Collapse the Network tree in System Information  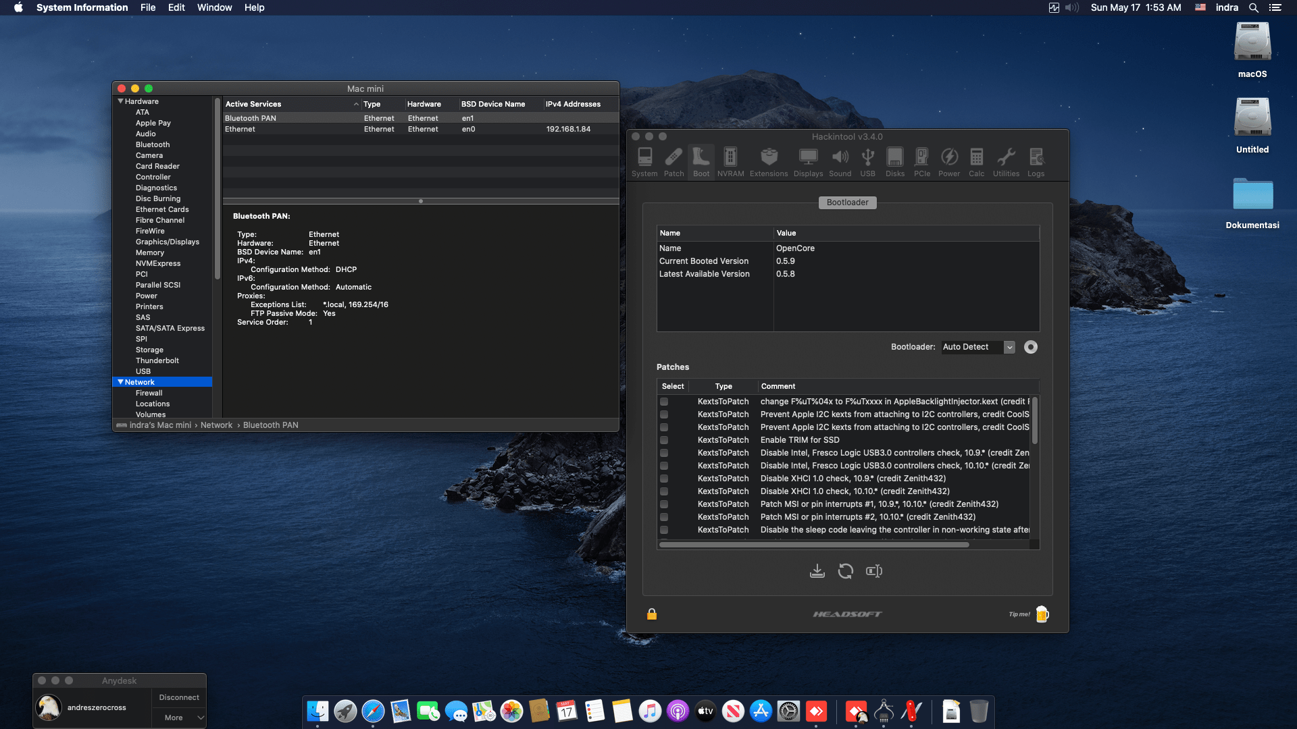tap(120, 382)
